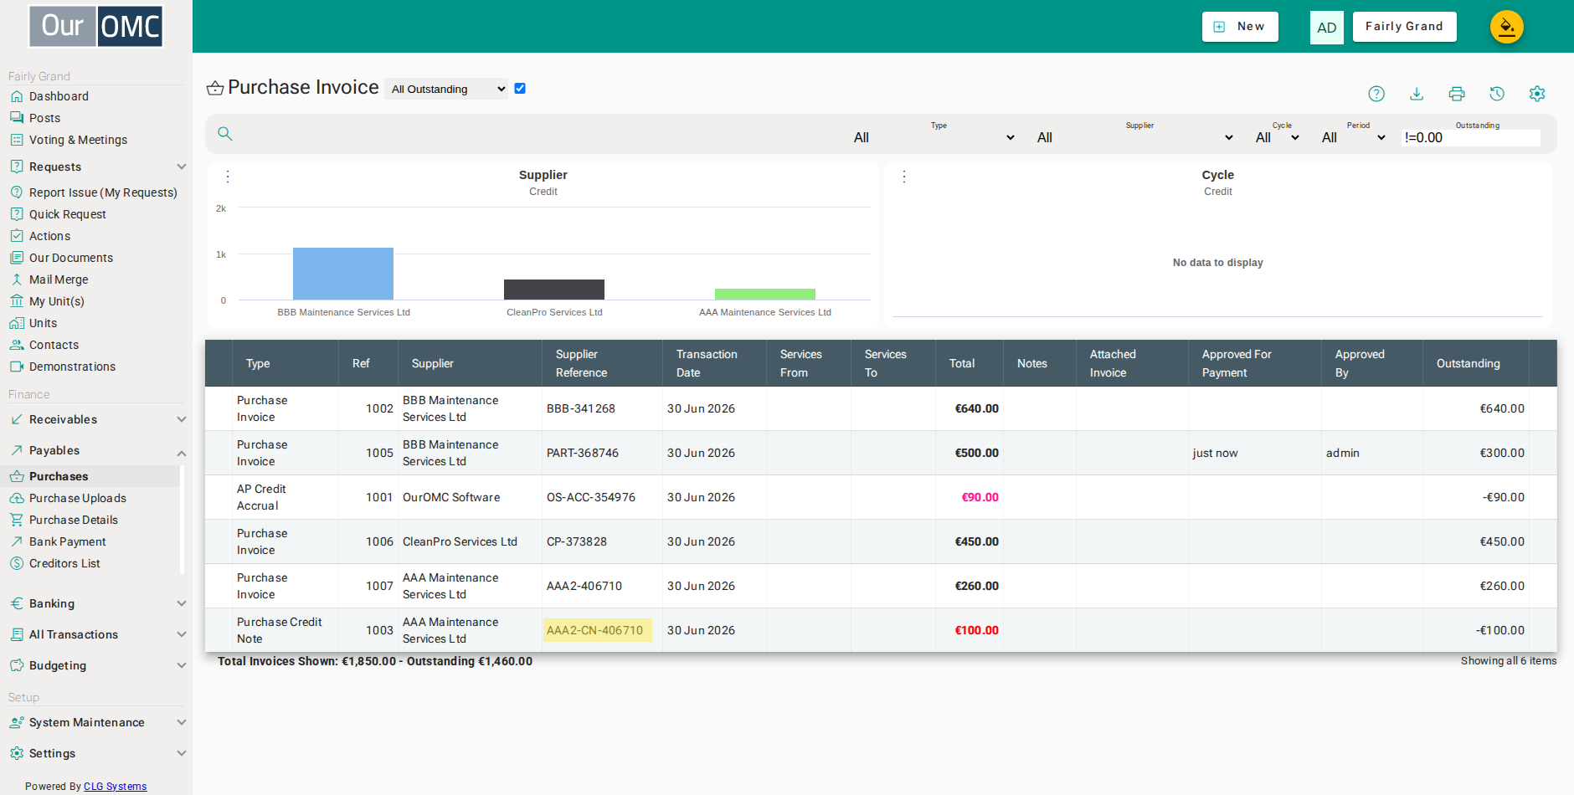The height and width of the screenshot is (795, 1574).
Task: Click the blue BBB Maintenance chart bar
Action: [x=343, y=274]
